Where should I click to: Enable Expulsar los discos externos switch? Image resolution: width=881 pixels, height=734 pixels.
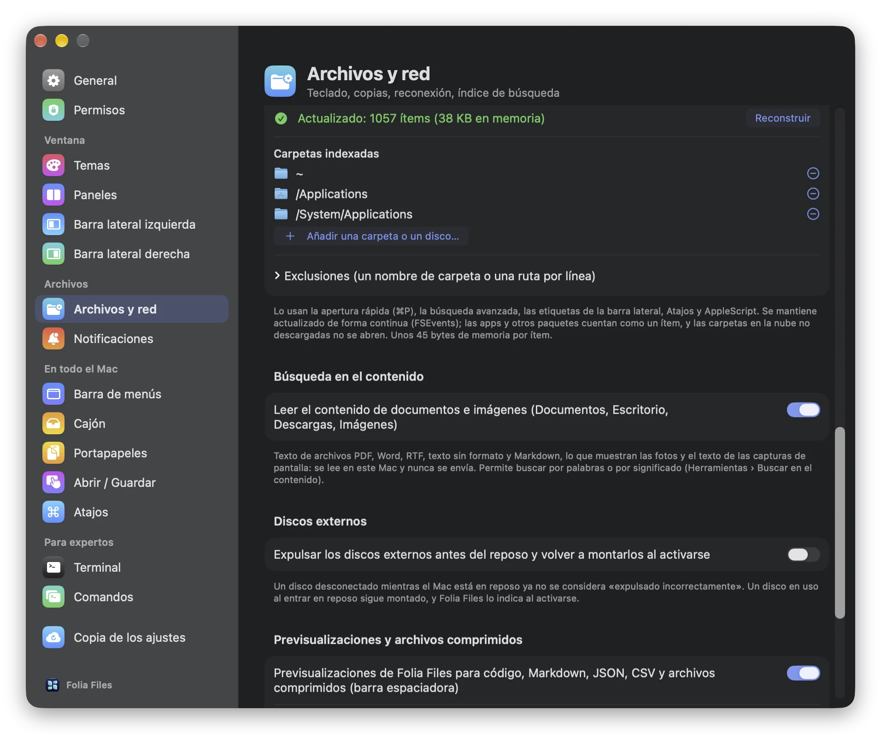[803, 555]
